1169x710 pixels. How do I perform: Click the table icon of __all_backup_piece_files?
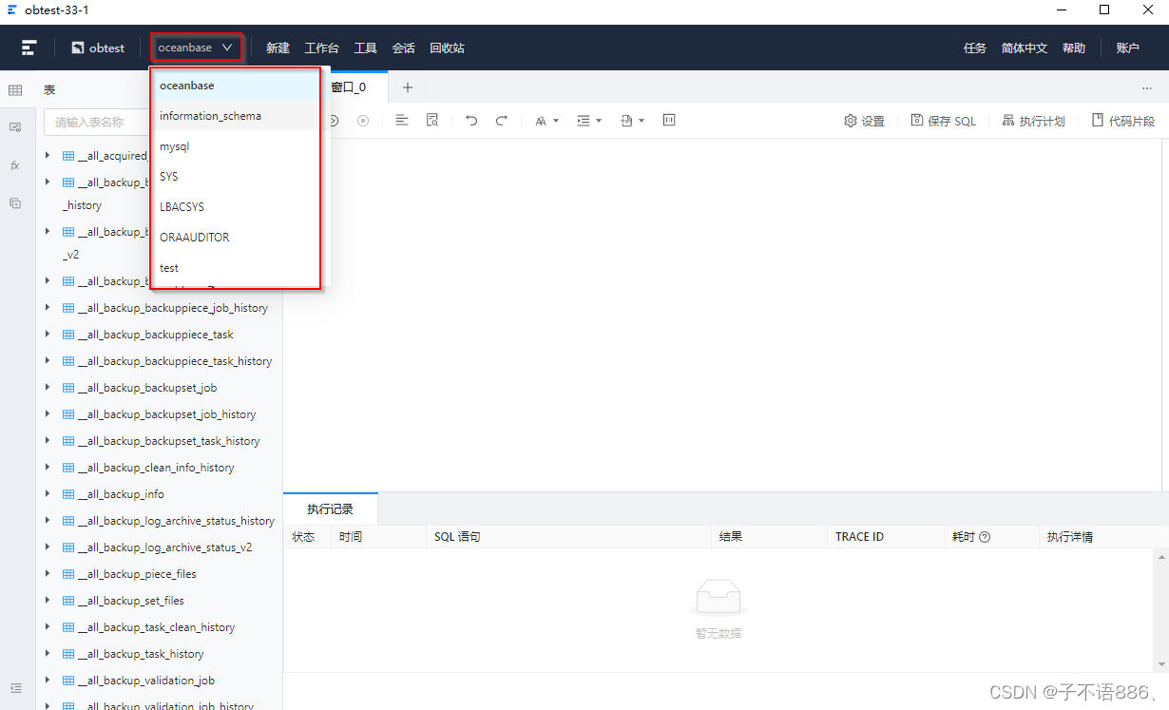click(x=67, y=574)
